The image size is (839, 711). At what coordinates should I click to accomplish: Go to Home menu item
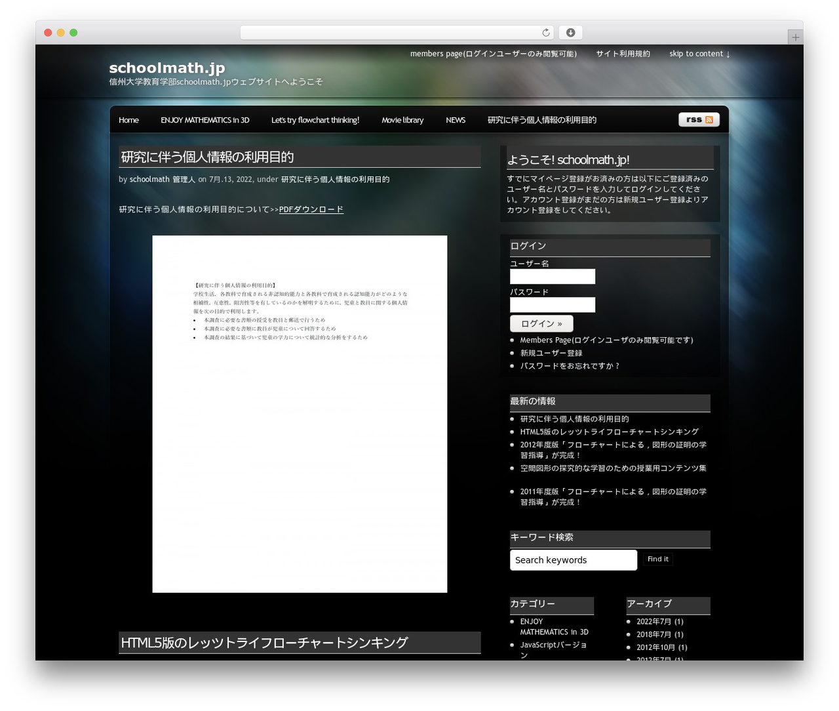click(128, 120)
